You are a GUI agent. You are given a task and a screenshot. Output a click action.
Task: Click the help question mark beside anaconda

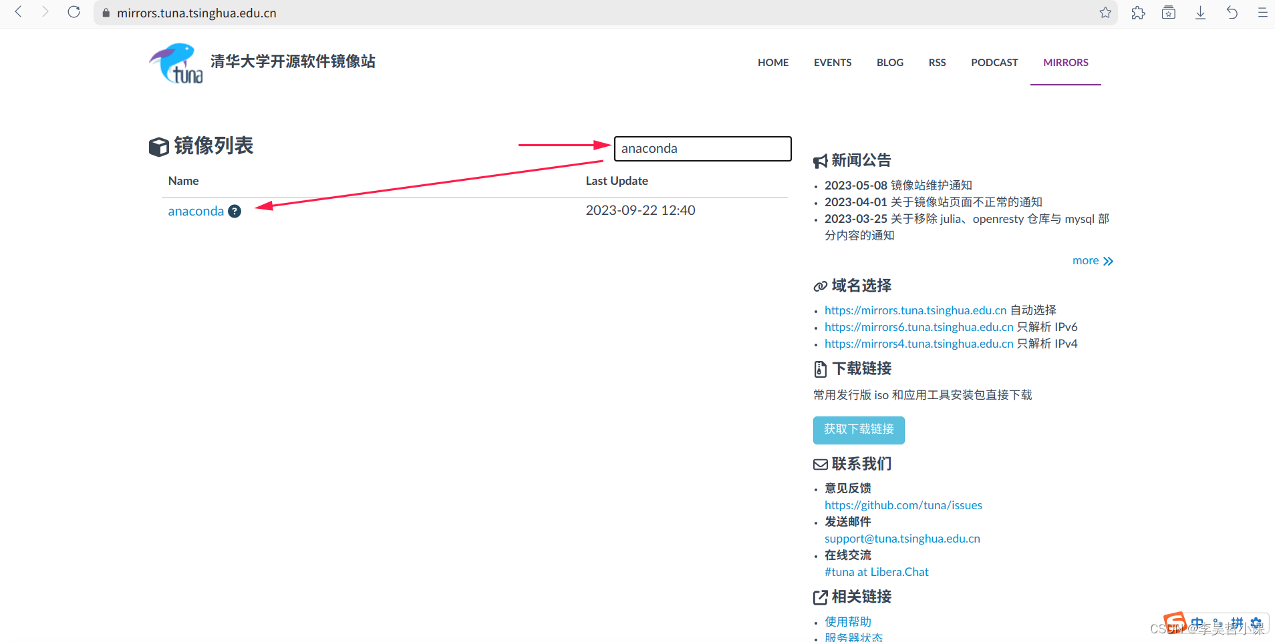point(235,211)
